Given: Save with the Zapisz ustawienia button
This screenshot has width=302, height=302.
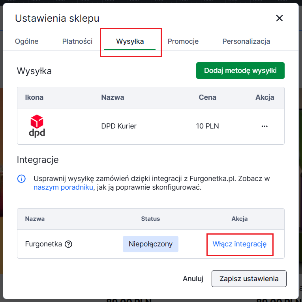Looking at the screenshot, I should [x=249, y=279].
